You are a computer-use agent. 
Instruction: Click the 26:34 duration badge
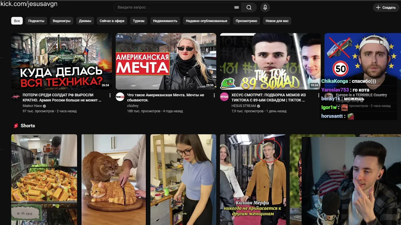coord(105,85)
